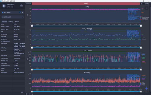
Task: Open the test application selection dropdown
Action: (13, 17)
